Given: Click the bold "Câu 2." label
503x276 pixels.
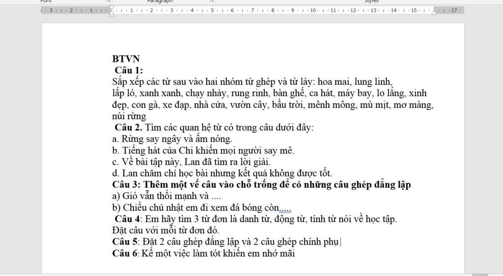Looking at the screenshot, I should [x=129, y=127].
